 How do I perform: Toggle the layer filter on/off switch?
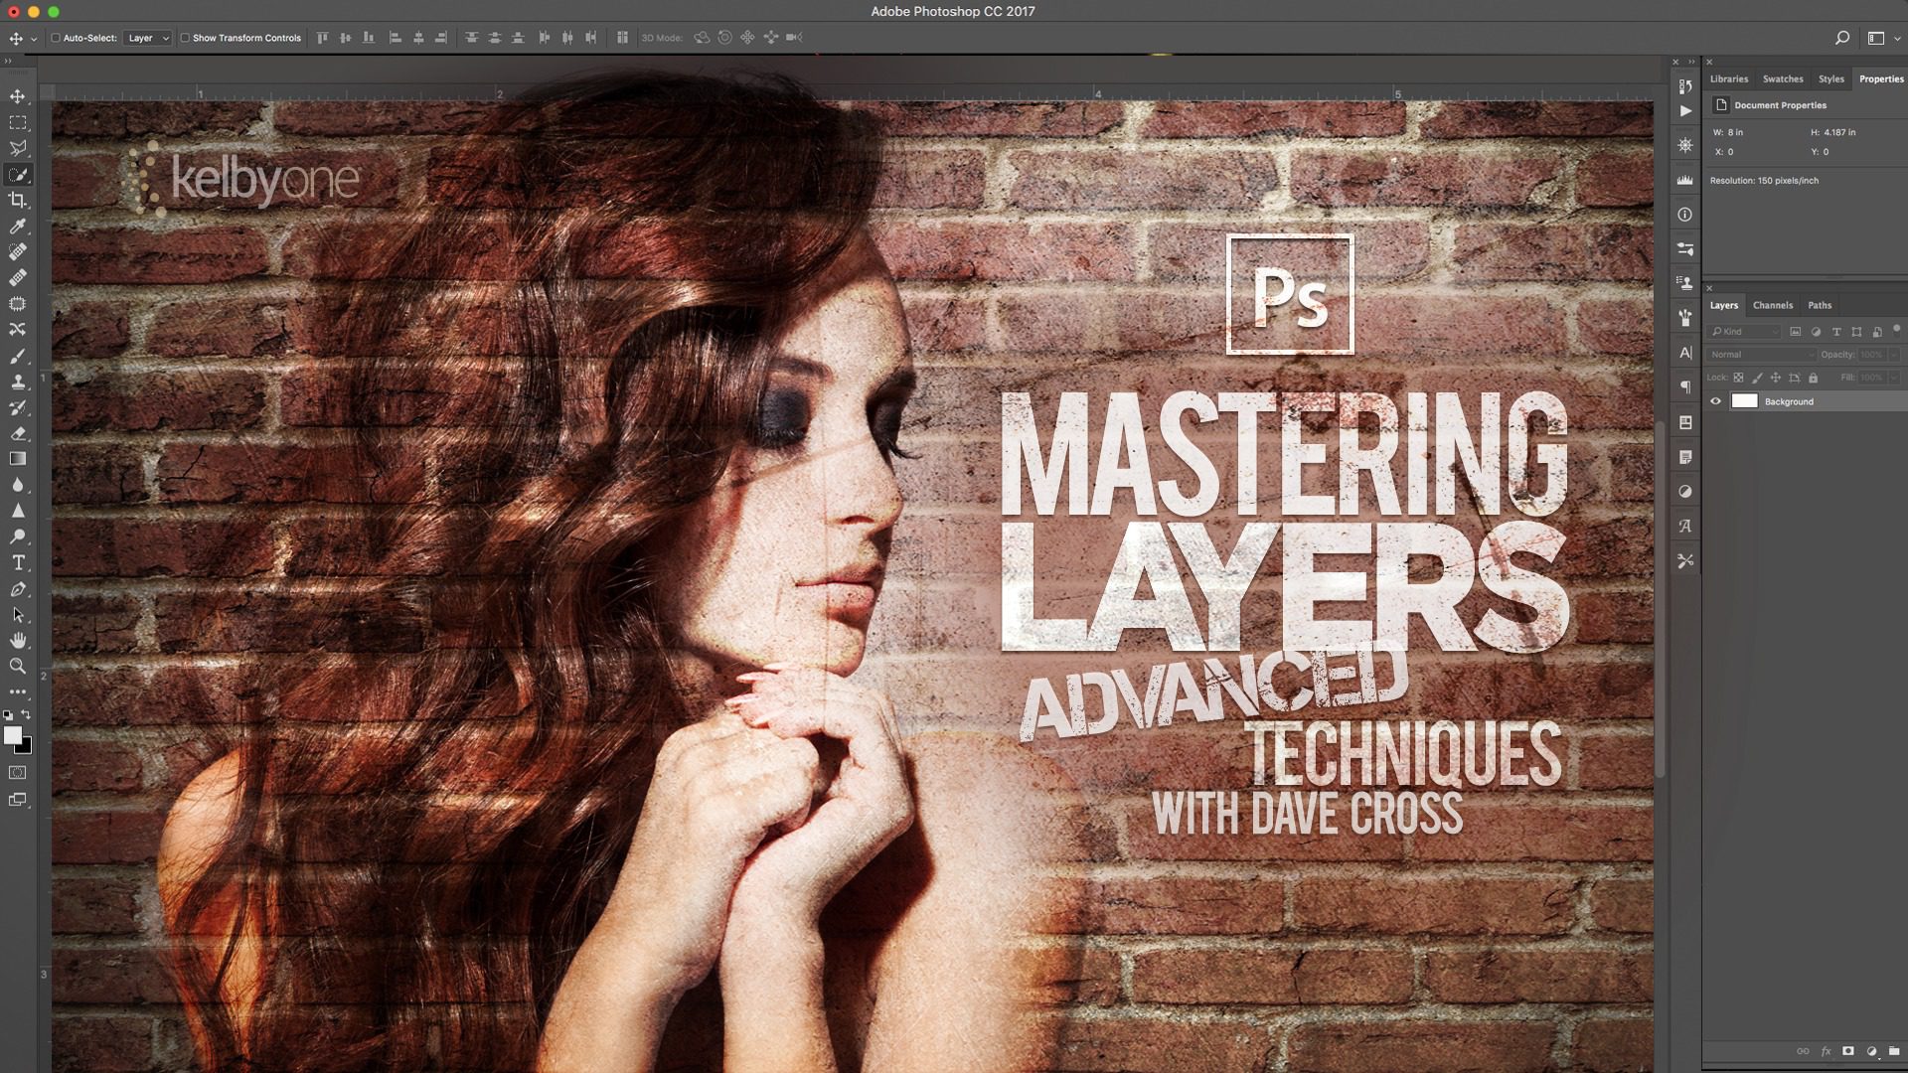point(1897,329)
